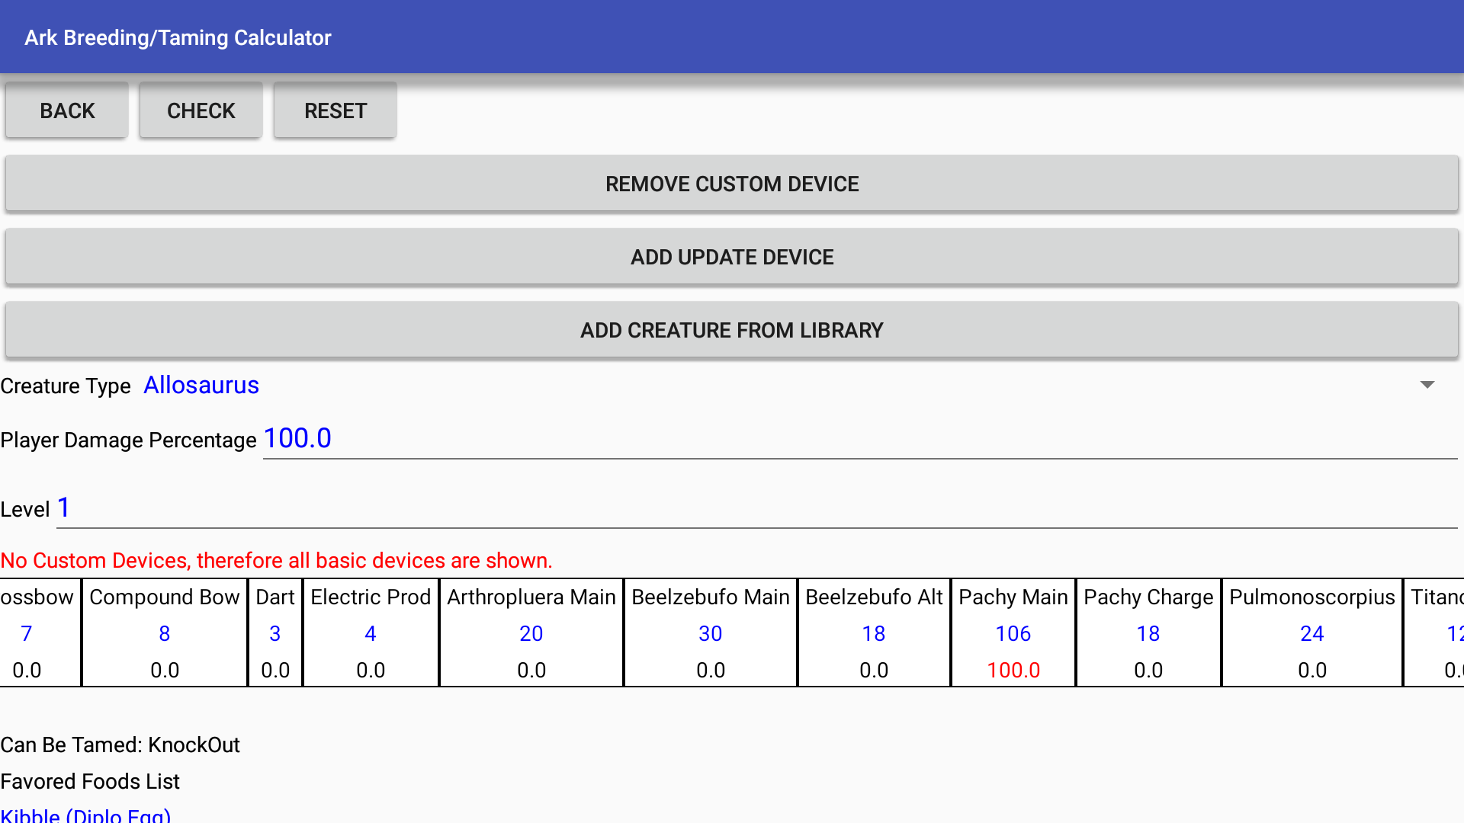Screen dimensions: 1464x823
Task: Click 0.0 value under Beelzebufo Alt
Action: click(x=874, y=670)
